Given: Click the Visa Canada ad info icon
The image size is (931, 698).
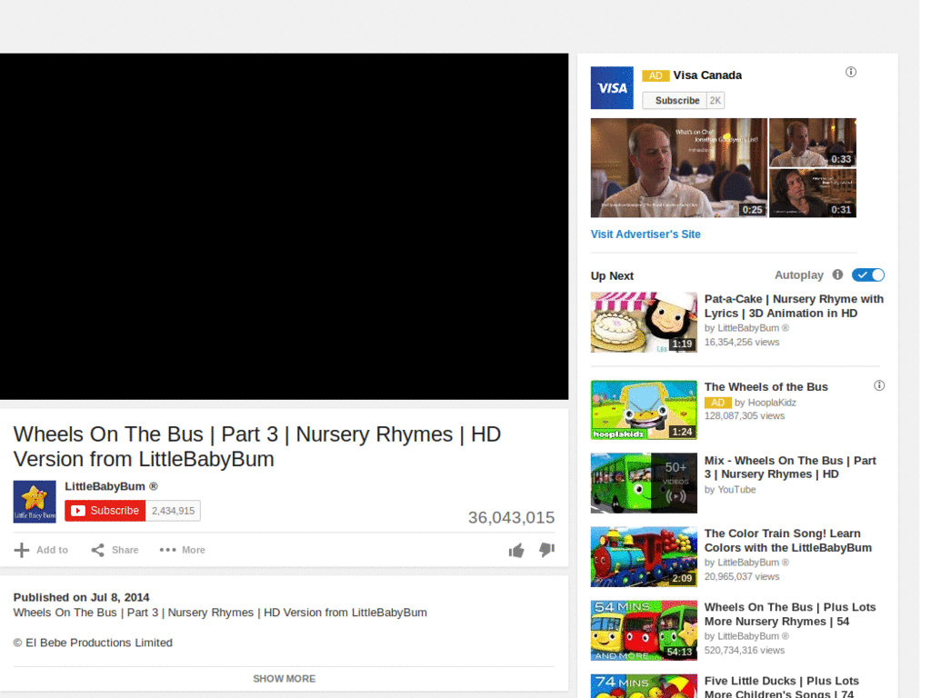Looking at the screenshot, I should click(x=851, y=73).
